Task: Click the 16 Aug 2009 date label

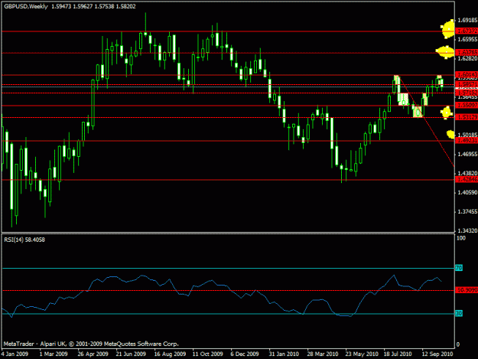Action: (170, 354)
